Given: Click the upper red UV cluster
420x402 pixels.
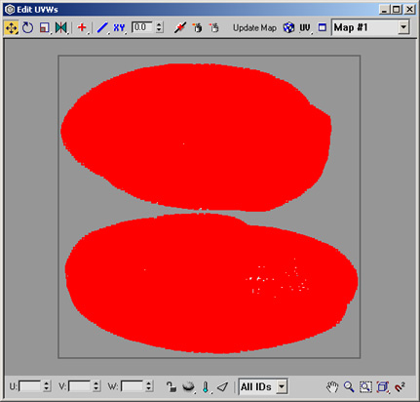Looking at the screenshot, I should point(196,137).
